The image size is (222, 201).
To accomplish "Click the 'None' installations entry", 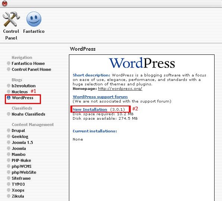I will tap(78, 139).
